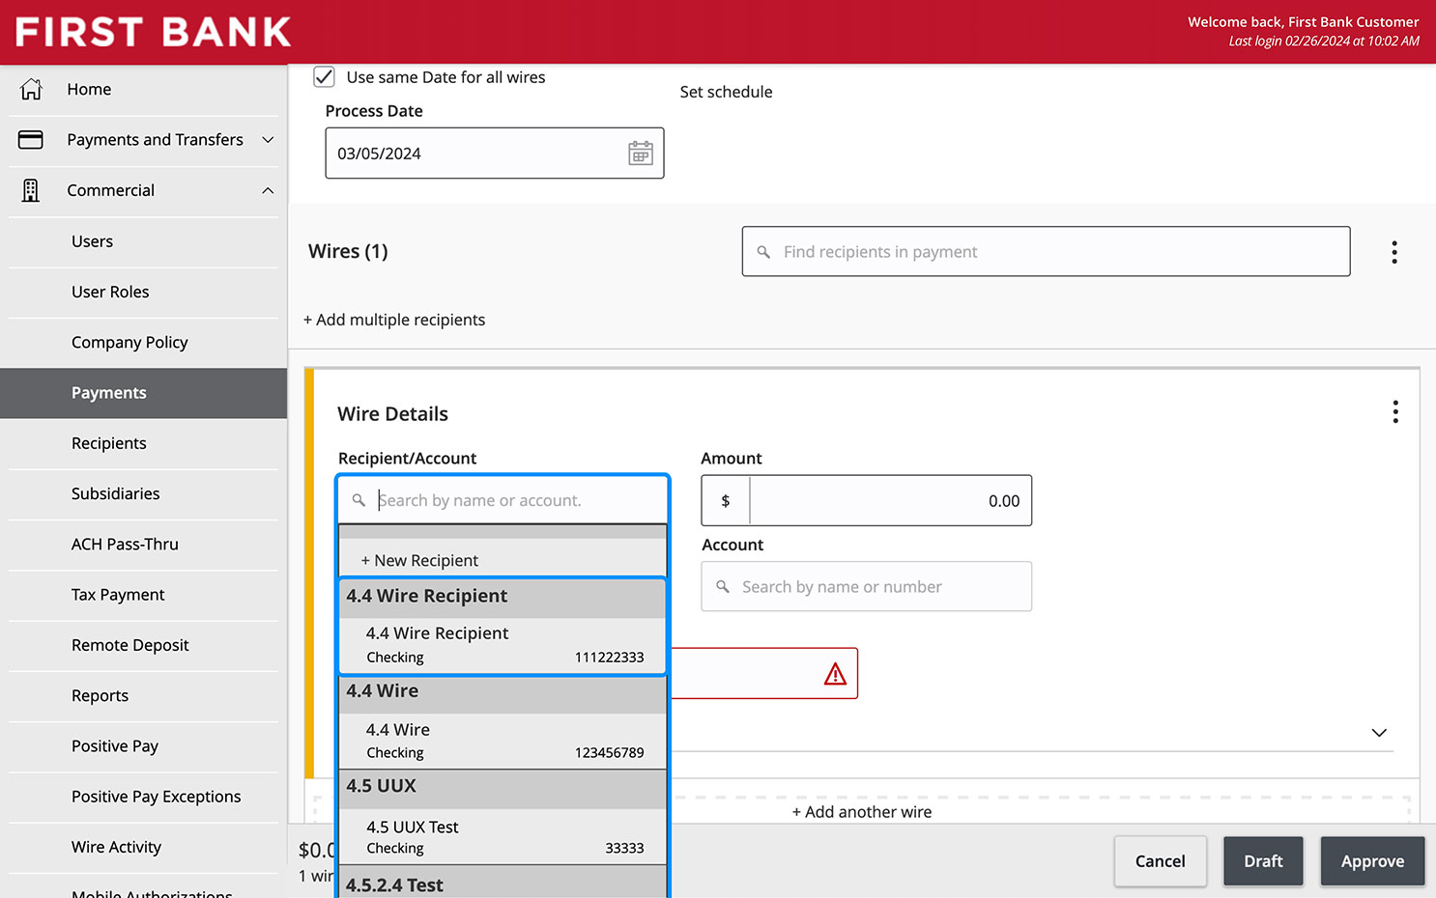1436x898 pixels.
Task: Open the Process Date calendar icon
Action: click(641, 153)
